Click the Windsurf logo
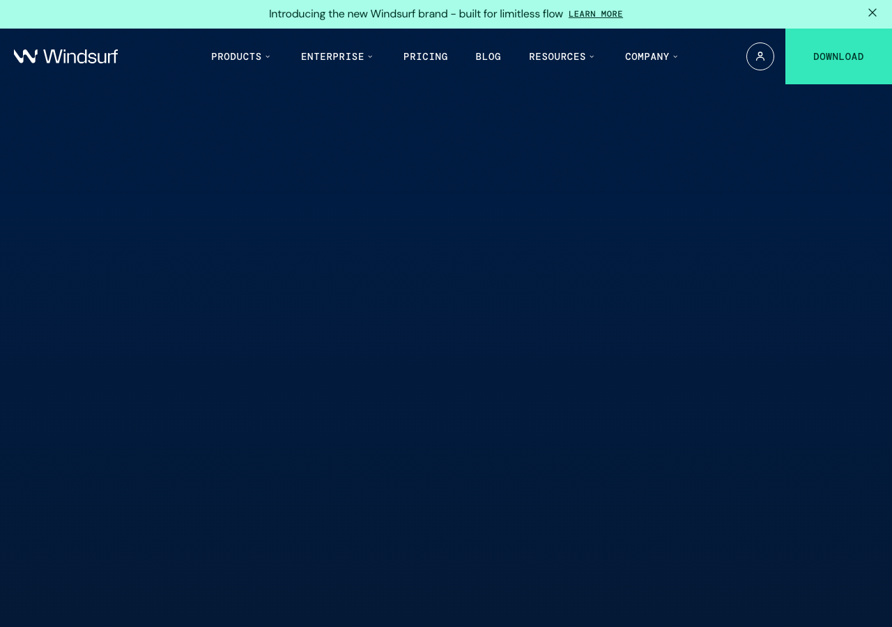Image resolution: width=892 pixels, height=627 pixels. coord(66,56)
